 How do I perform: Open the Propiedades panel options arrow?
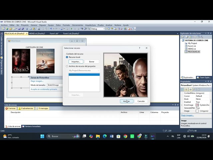pos(206,81)
